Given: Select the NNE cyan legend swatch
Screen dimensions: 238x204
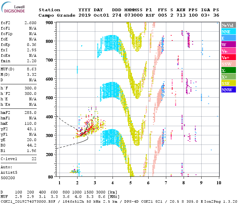Looking at the screenshot, I should coord(228,32).
